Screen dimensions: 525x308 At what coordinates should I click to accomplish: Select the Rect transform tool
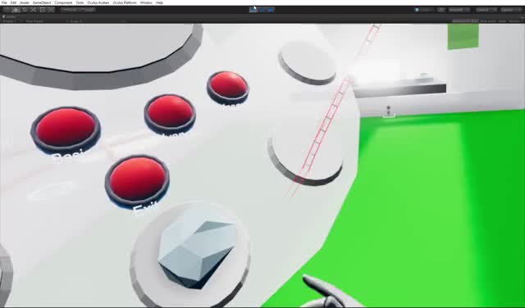[42, 10]
